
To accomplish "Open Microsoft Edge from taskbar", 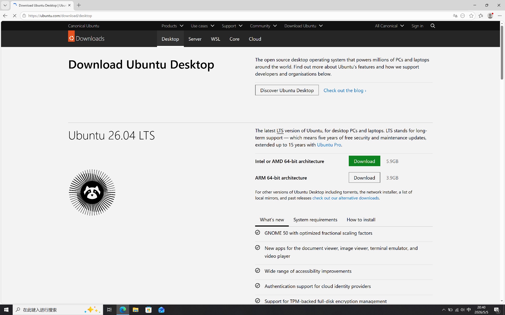I will tap(123, 310).
